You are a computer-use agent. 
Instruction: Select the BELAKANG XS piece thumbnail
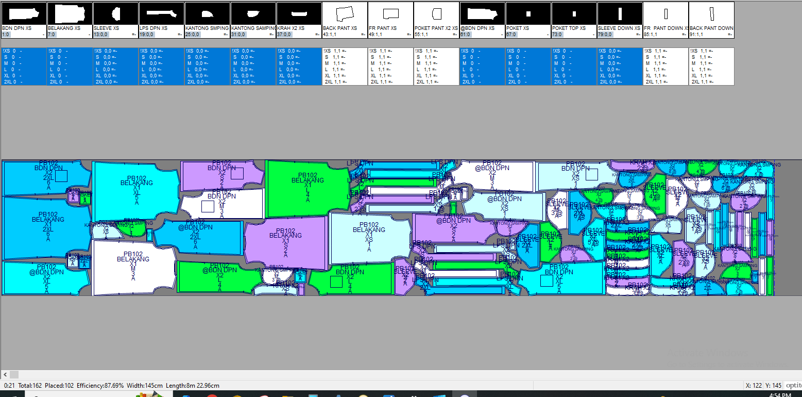click(x=70, y=13)
